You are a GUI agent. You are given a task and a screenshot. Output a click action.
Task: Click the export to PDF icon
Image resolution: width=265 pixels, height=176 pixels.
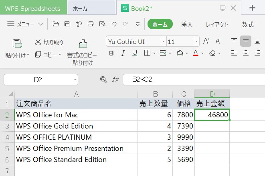79,24
